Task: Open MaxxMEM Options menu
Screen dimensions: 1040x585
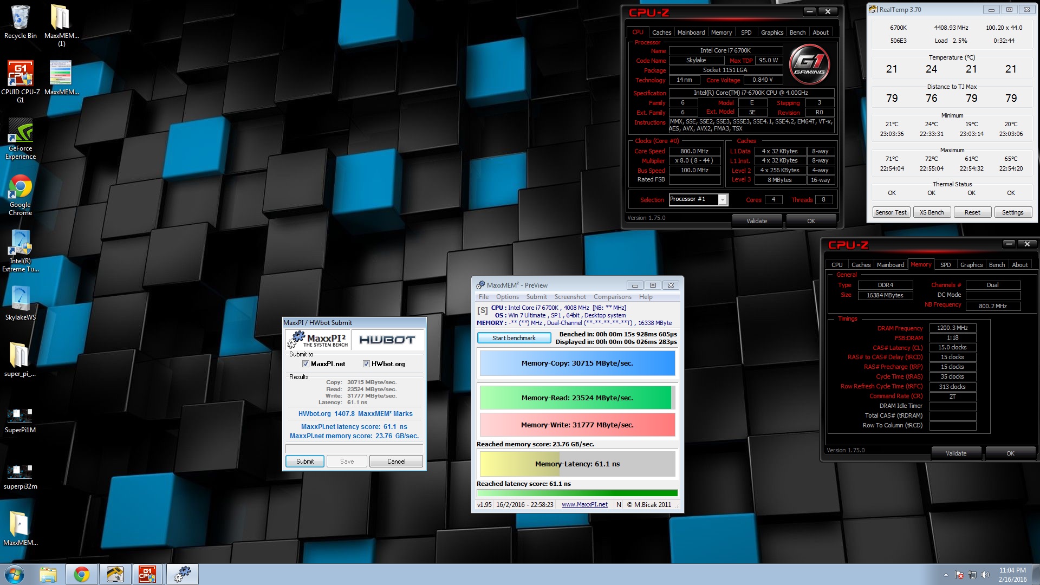Action: [x=508, y=297]
